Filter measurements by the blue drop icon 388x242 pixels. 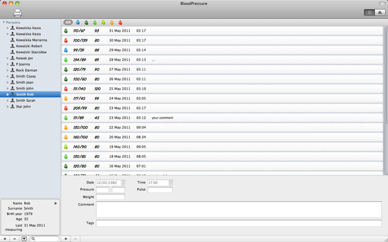pyautogui.click(x=78, y=22)
